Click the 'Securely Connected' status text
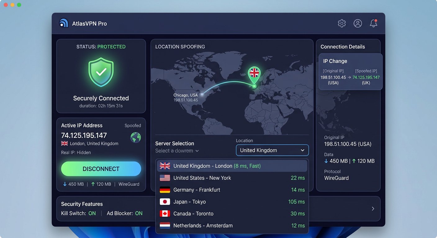437x238 pixels. click(x=101, y=98)
